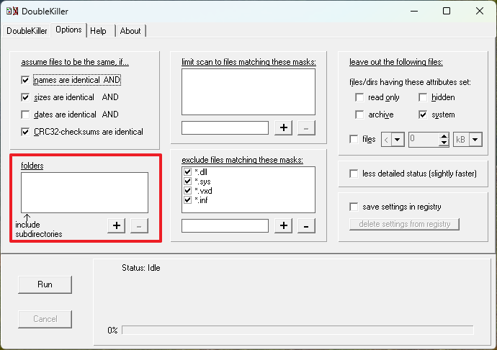Uncheck the *.inf exclude mask
Screen dimensions: 497x350
coord(188,199)
